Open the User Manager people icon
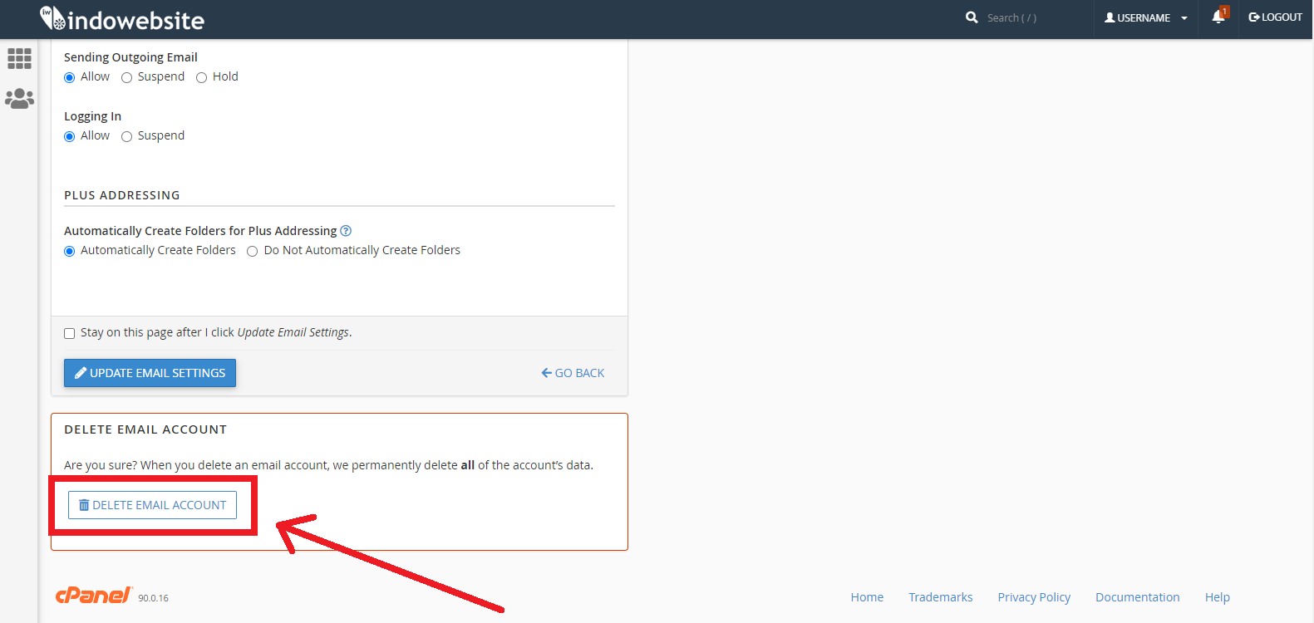This screenshot has width=1314, height=623. [19, 99]
